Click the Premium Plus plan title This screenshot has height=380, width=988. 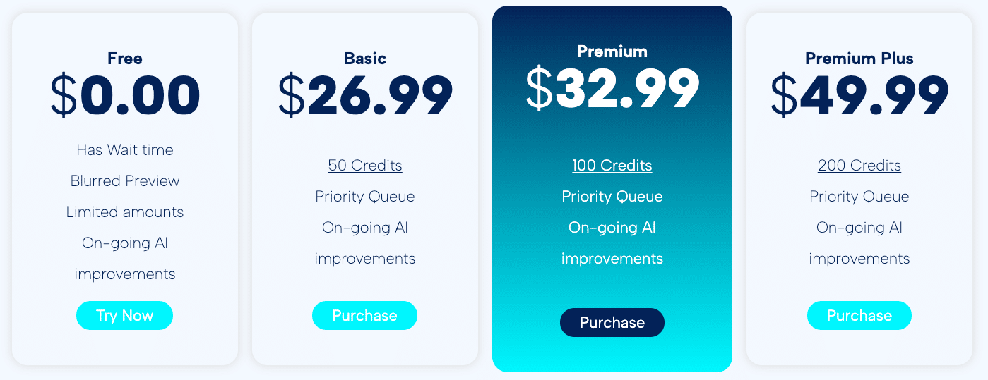(x=859, y=59)
